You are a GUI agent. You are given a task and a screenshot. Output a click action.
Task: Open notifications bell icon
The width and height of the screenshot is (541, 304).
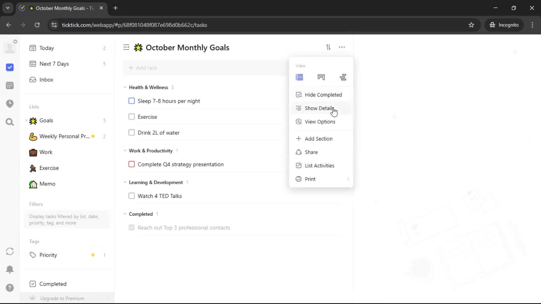(10, 269)
